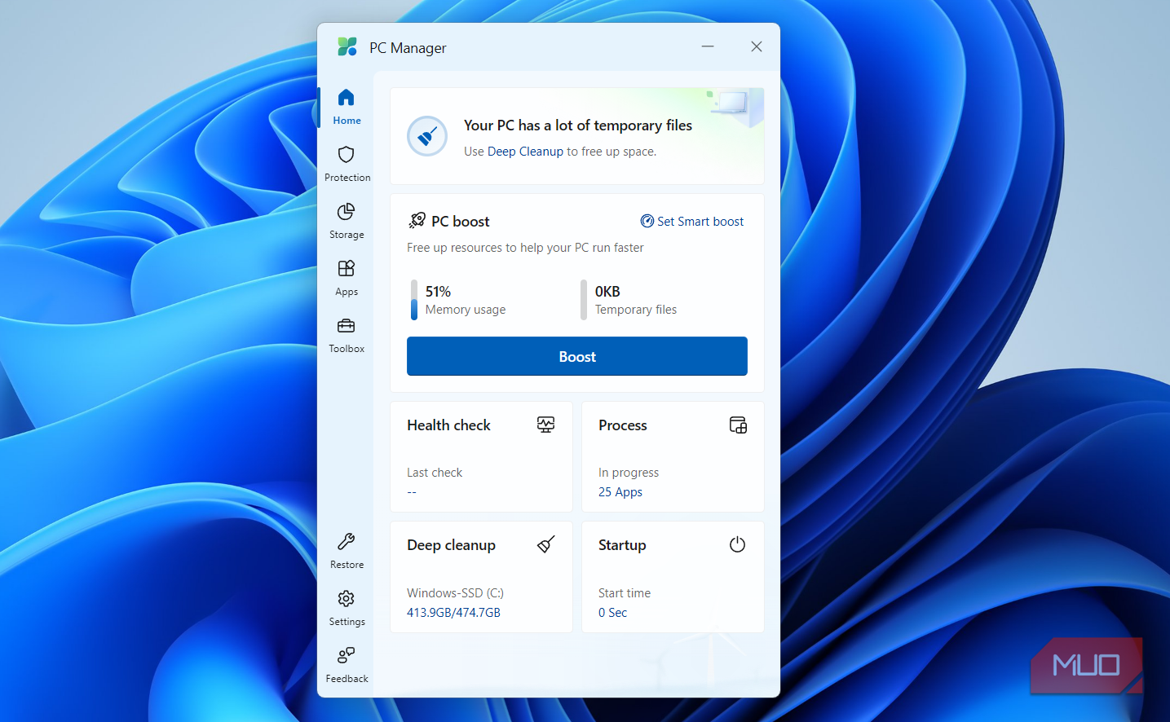Image resolution: width=1170 pixels, height=722 pixels.
Task: Open the Home sidebar icon
Action: (346, 98)
